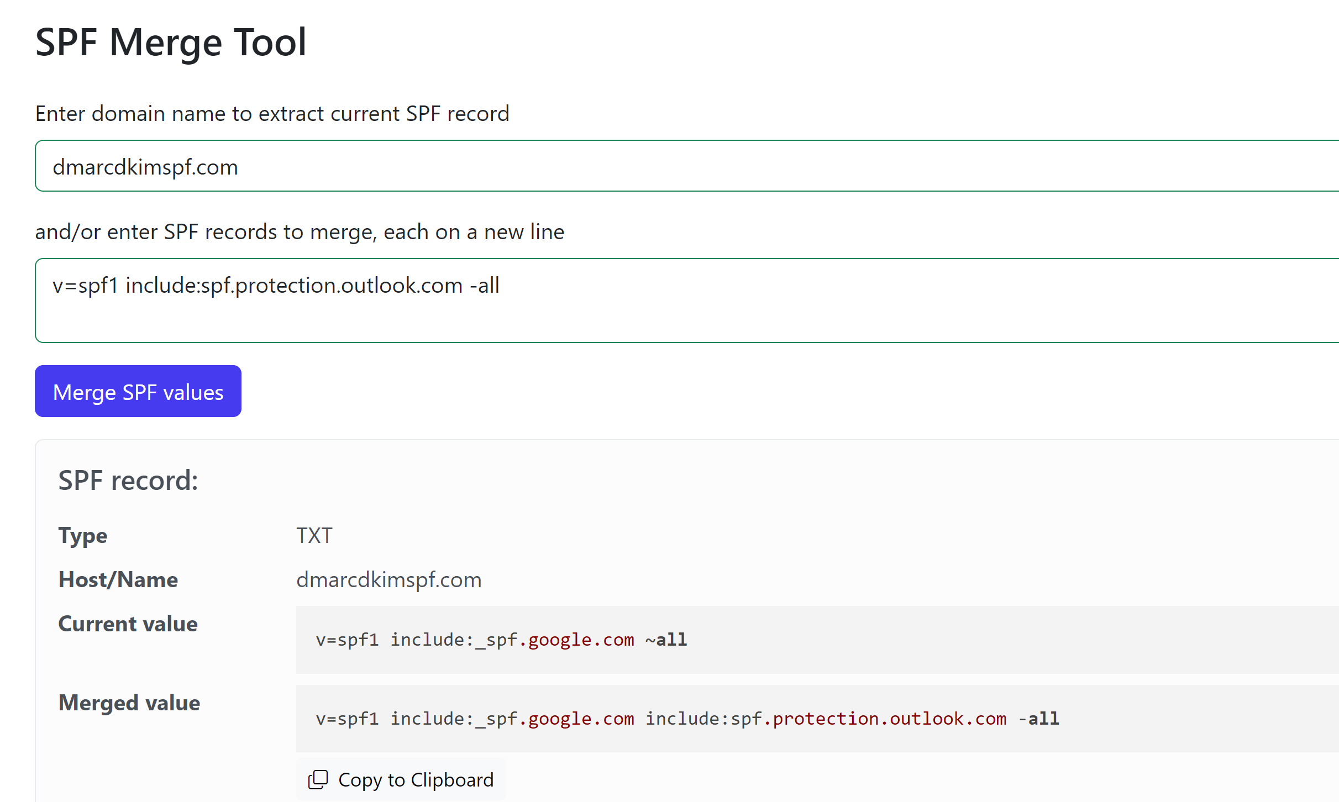
Task: Click the 'and/or enter SPF records to merge' label
Action: (x=300, y=232)
